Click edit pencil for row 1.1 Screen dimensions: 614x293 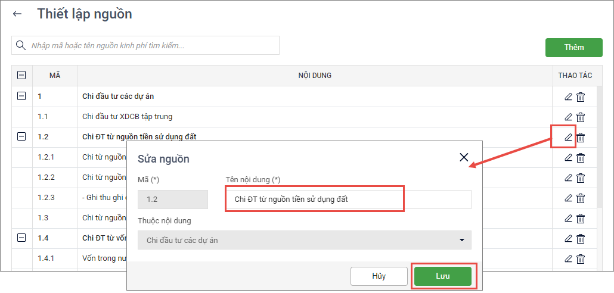click(x=568, y=117)
